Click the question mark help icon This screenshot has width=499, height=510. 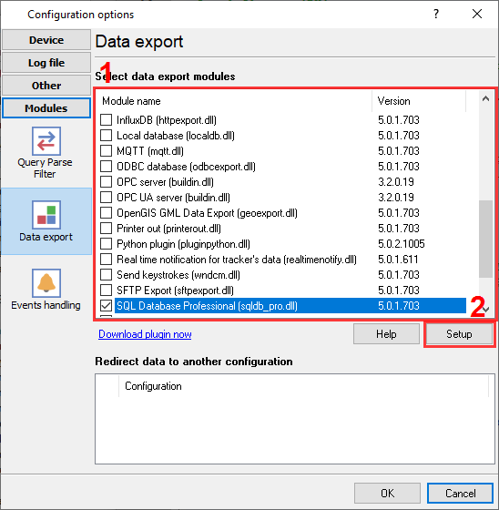click(436, 14)
